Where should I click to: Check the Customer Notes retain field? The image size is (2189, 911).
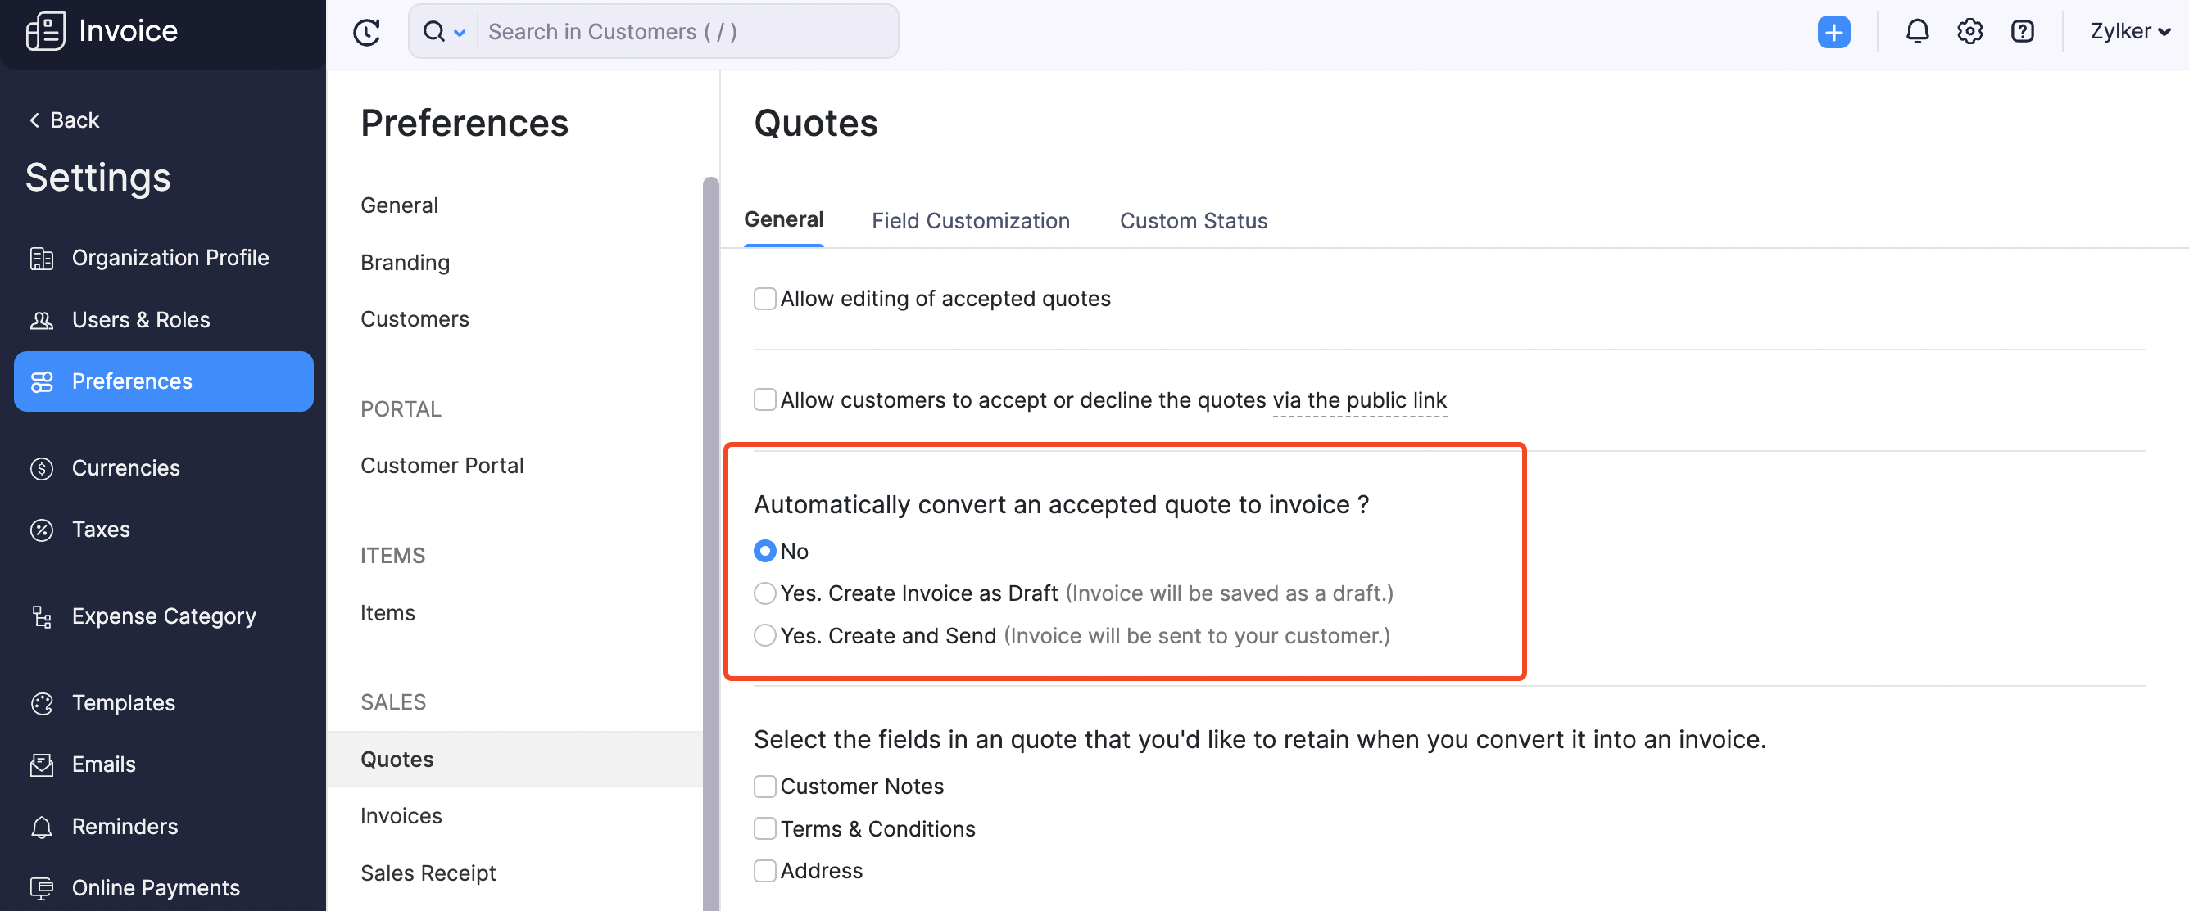(764, 784)
